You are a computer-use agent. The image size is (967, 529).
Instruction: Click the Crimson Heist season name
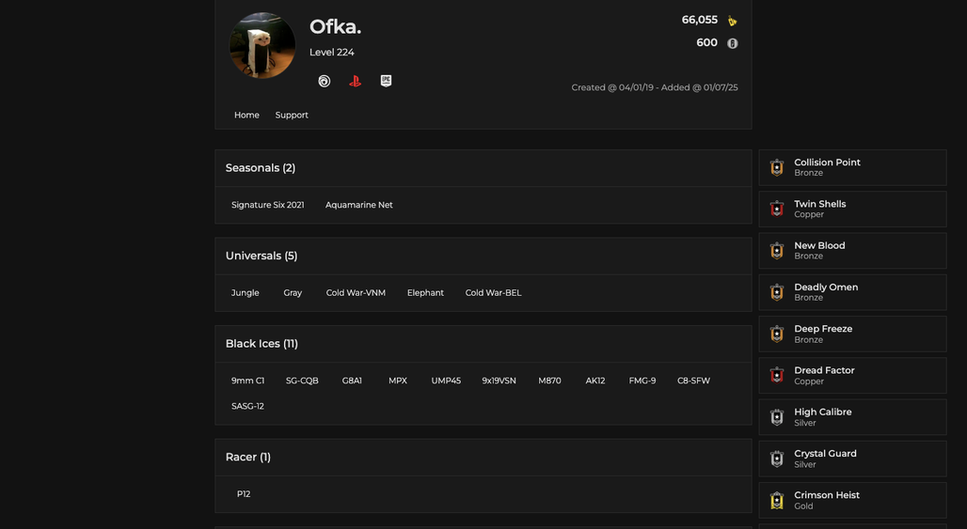pos(827,495)
